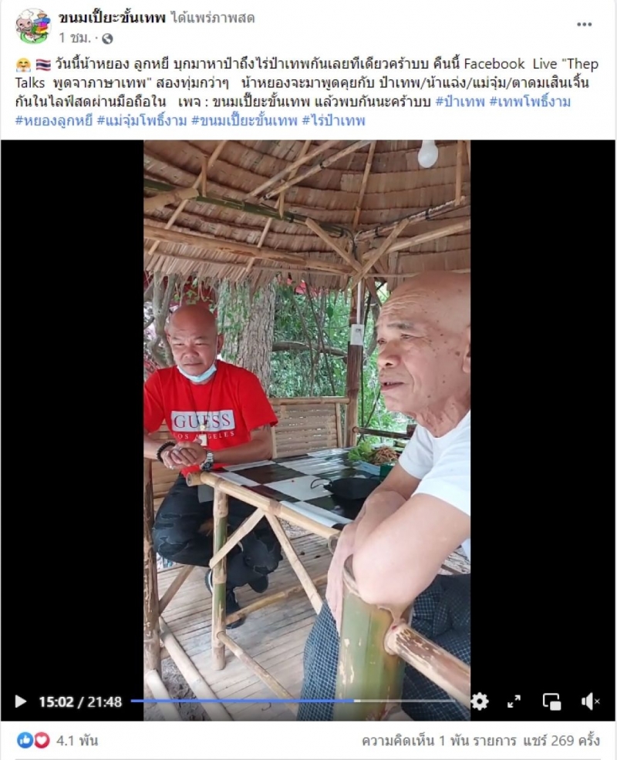Seek on the video progress bar
The image size is (617, 760).
click(293, 701)
